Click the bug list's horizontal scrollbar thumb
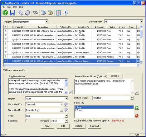The image size is (146, 137). 63,65
